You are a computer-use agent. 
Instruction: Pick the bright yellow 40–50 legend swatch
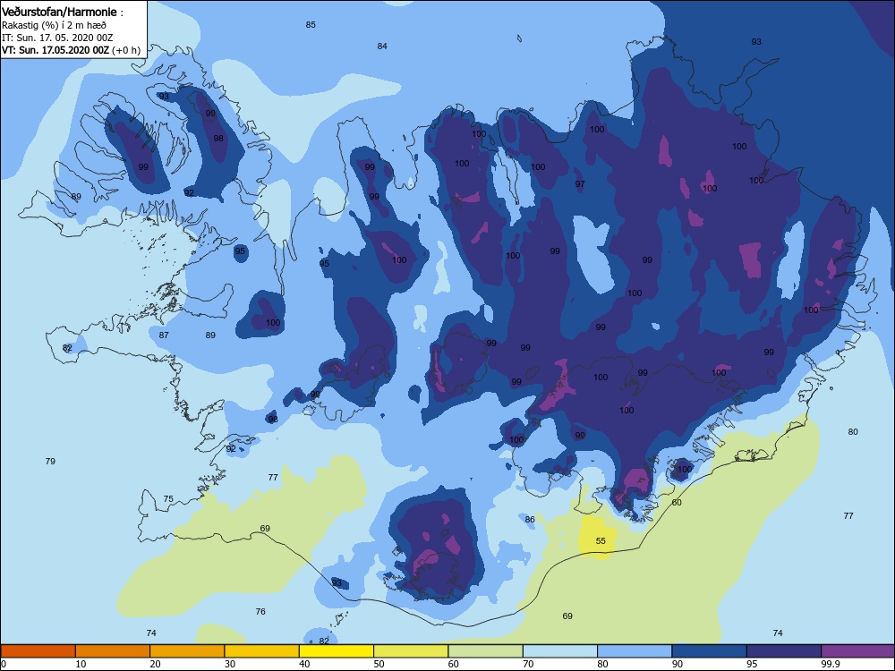(x=337, y=651)
